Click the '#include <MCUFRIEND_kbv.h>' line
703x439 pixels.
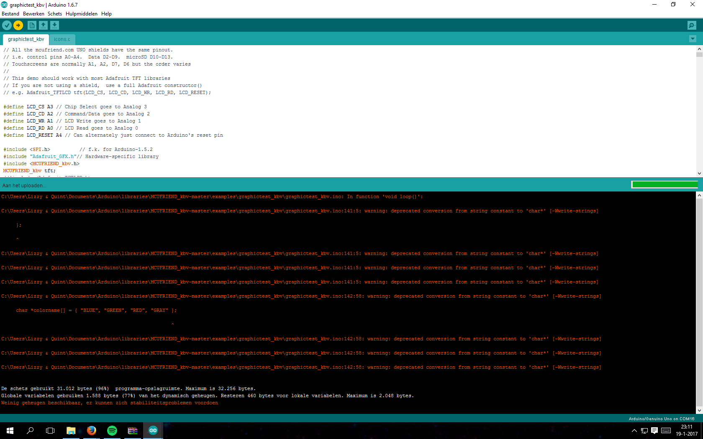[x=41, y=163]
